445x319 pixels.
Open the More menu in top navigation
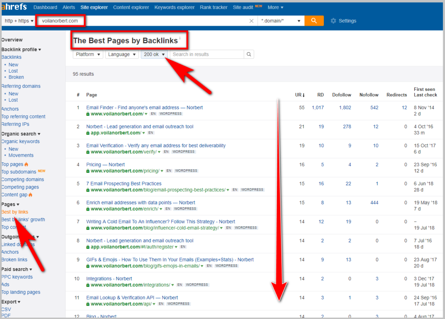pyautogui.click(x=275, y=7)
